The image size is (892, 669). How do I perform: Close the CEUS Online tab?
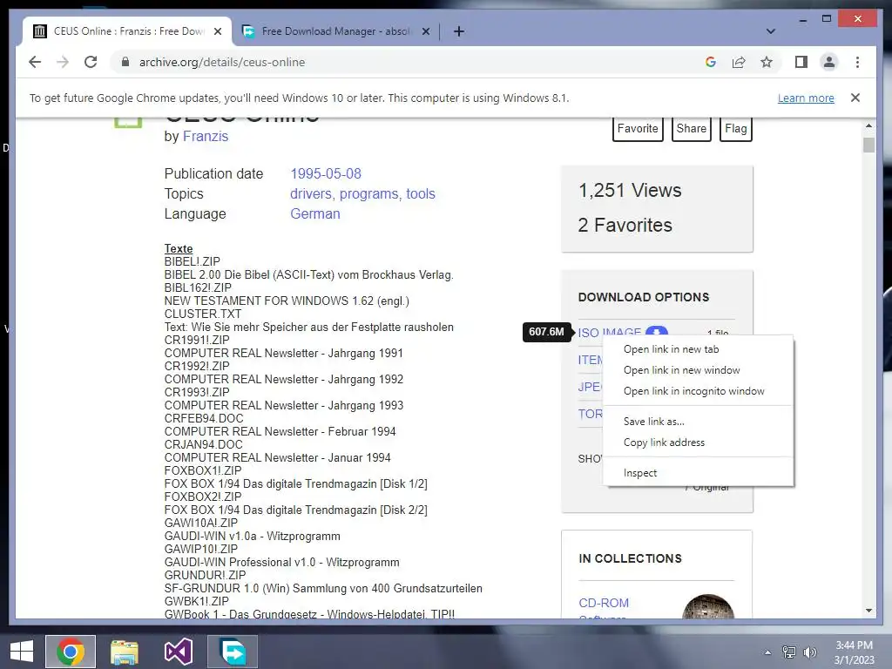pos(217,31)
